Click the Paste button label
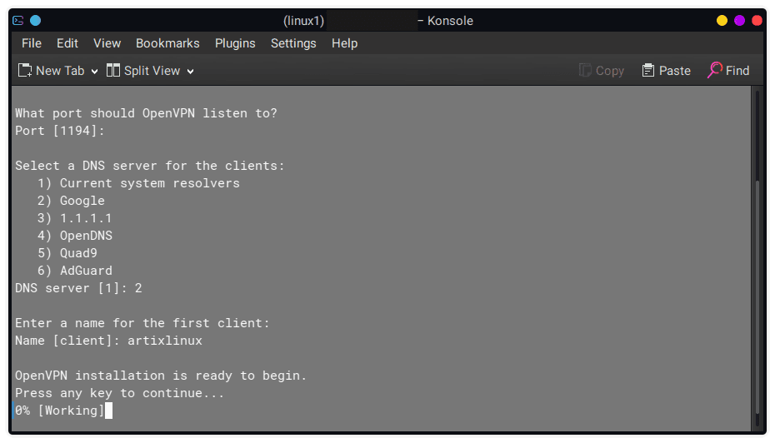The height and width of the screenshot is (443, 775). 675,71
